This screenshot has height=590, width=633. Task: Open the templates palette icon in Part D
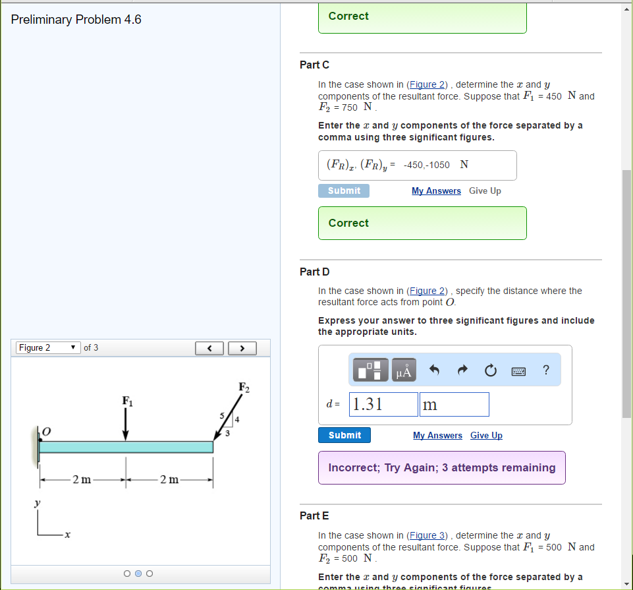370,370
